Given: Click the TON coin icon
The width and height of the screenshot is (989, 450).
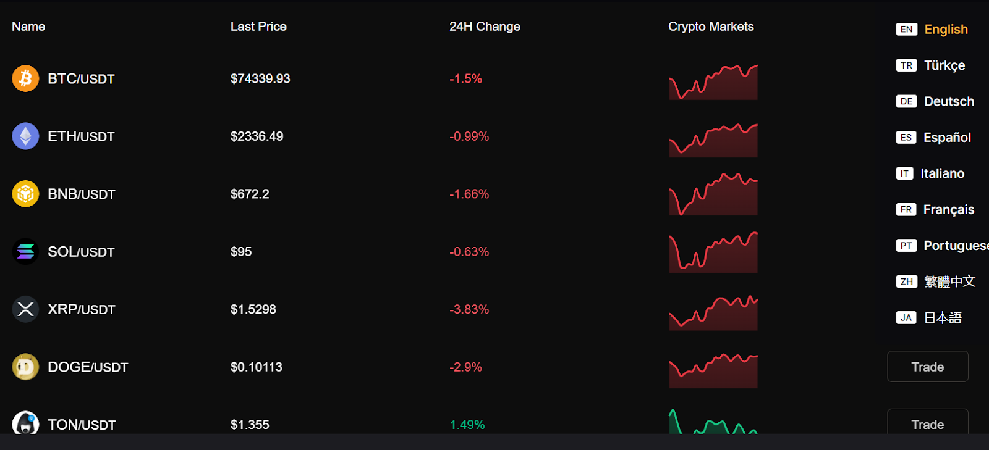Looking at the screenshot, I should (x=25, y=424).
